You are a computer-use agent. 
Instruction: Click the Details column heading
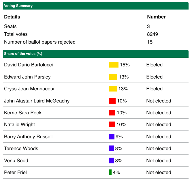click(x=12, y=17)
